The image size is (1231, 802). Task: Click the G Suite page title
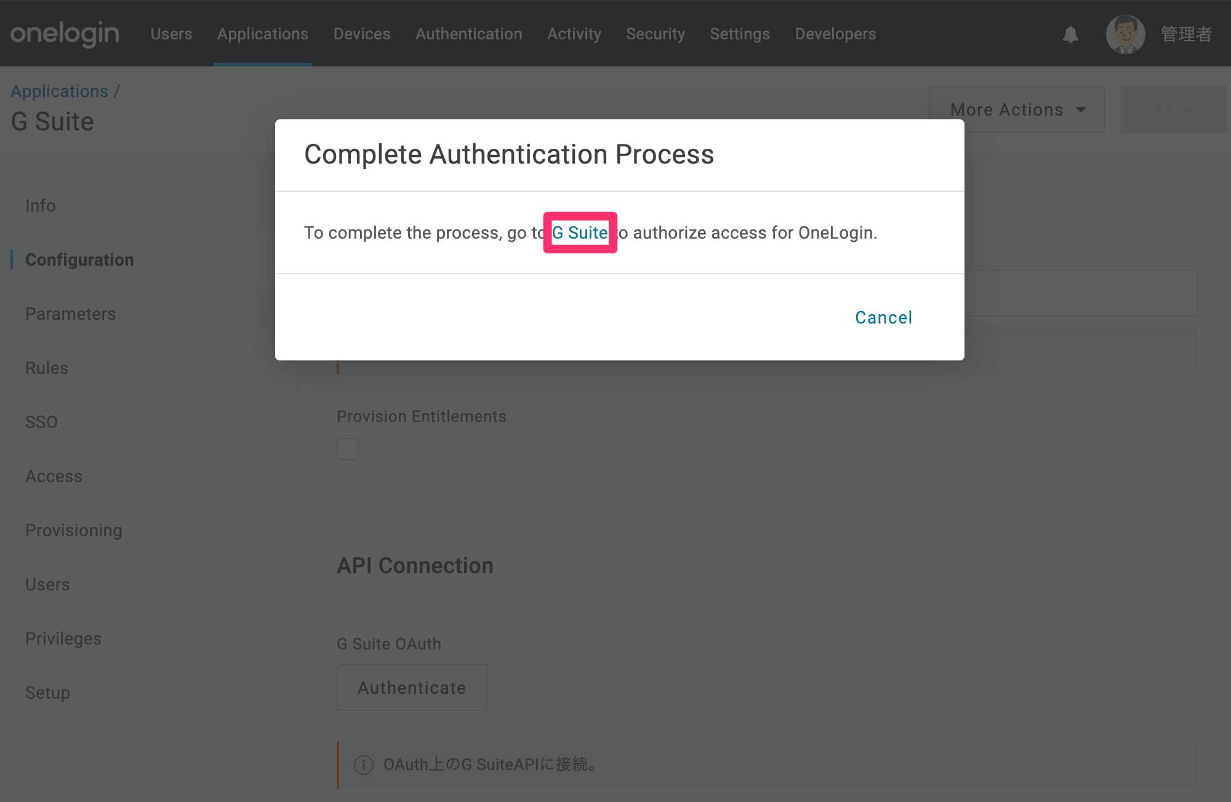[52, 121]
